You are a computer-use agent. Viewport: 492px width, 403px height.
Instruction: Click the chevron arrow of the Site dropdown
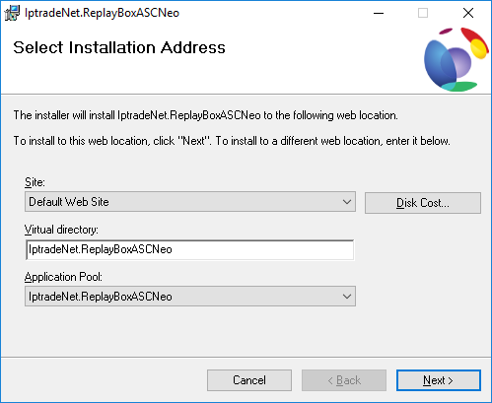[347, 202]
